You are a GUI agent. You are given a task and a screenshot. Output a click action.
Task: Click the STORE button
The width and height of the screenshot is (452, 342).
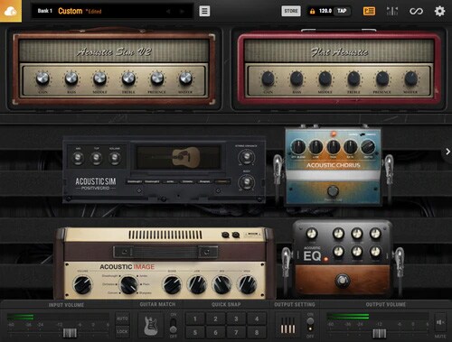pyautogui.click(x=291, y=11)
